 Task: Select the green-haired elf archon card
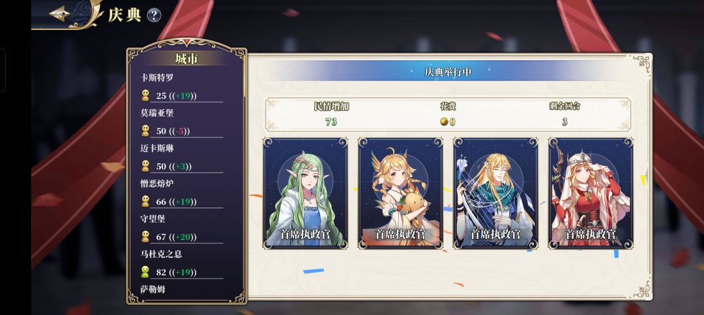pyautogui.click(x=305, y=193)
